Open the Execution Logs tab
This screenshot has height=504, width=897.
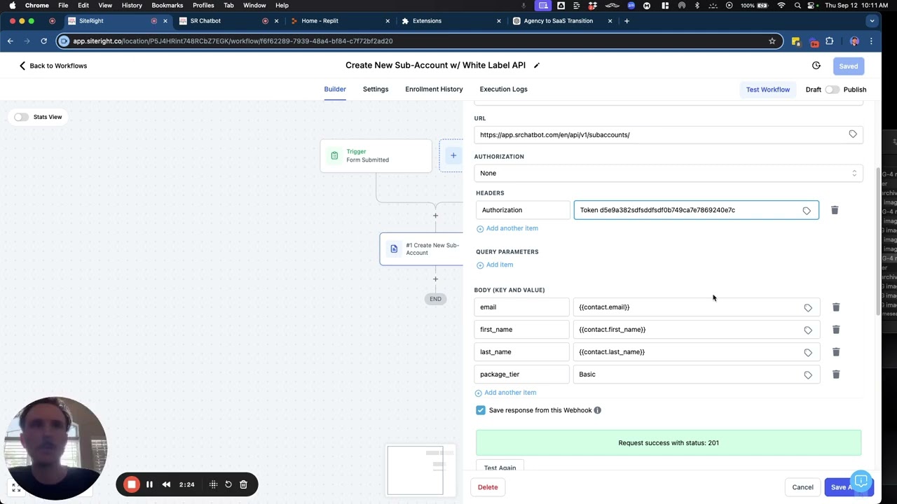(x=503, y=90)
